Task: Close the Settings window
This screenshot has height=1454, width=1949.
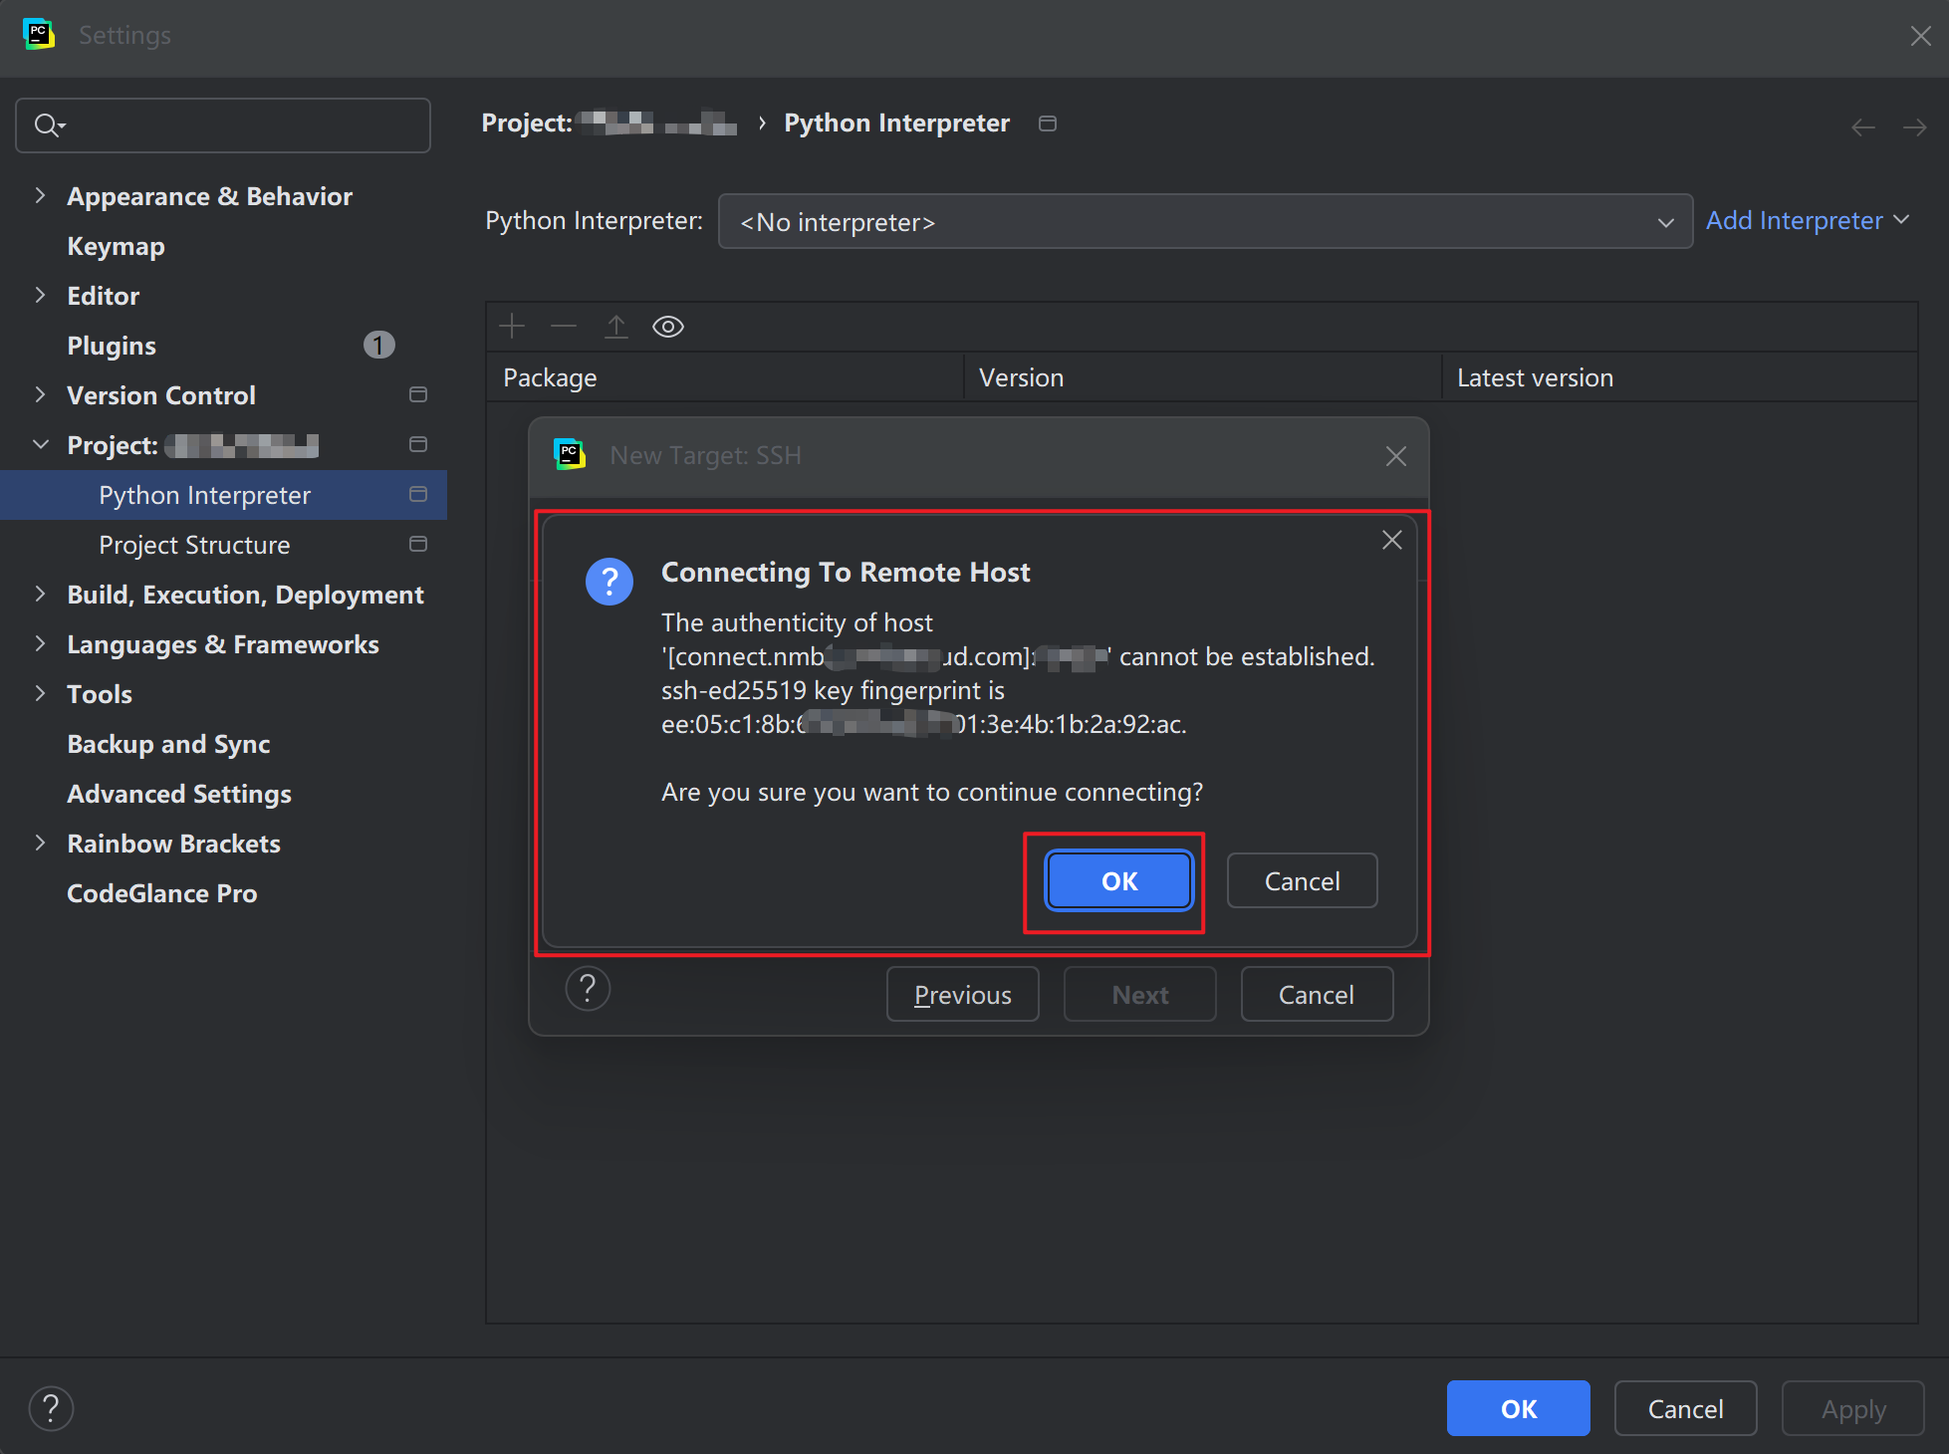Action: pyautogui.click(x=1920, y=36)
